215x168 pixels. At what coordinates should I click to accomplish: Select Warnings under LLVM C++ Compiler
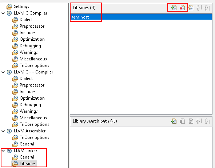(x=29, y=111)
